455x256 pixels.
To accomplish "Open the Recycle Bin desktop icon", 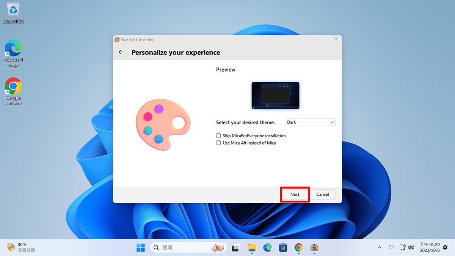I will (x=13, y=12).
